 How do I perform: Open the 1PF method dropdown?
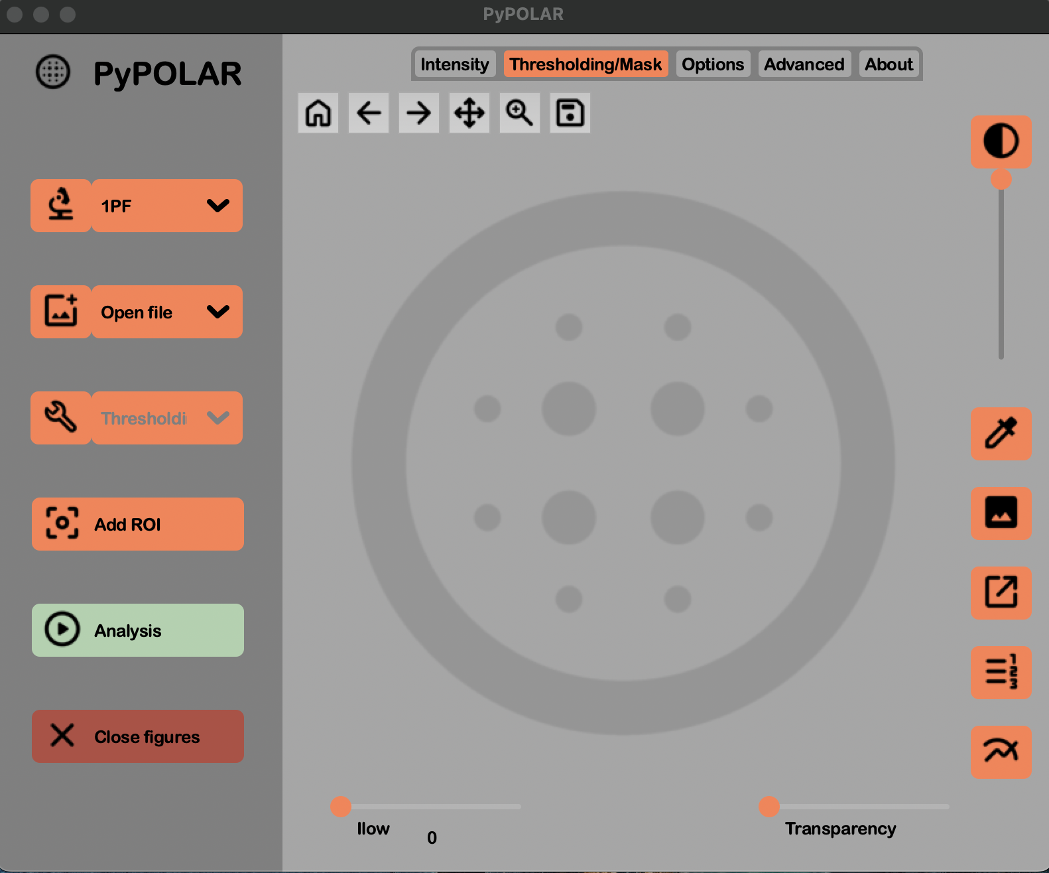click(x=167, y=206)
